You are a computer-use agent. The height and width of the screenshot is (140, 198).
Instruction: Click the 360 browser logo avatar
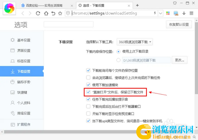point(9,8)
